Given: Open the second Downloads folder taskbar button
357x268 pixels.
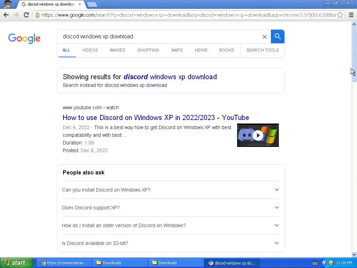Looking at the screenshot, I should click(176, 263).
